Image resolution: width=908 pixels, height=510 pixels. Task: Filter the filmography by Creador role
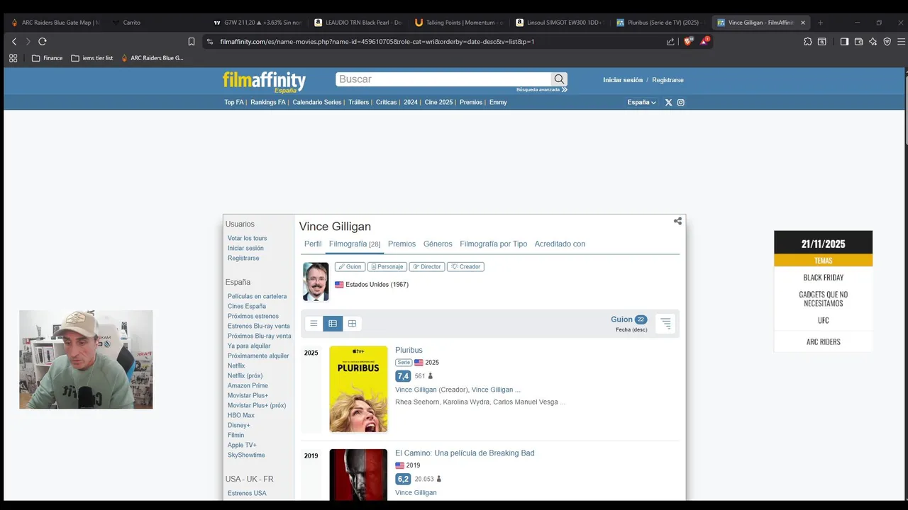click(x=466, y=267)
